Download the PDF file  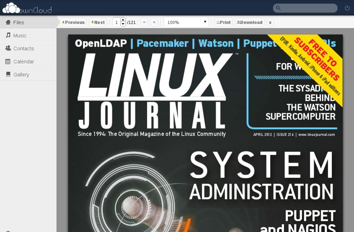250,22
